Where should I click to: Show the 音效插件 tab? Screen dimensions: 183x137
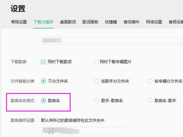132,22
